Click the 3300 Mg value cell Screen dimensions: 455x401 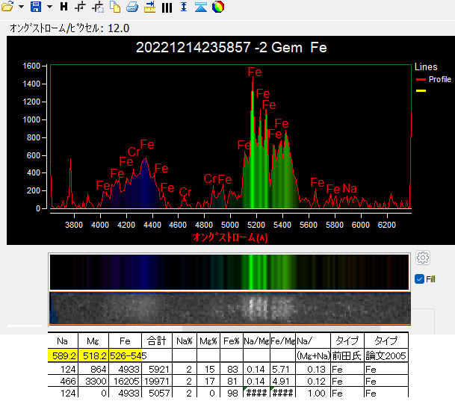(x=93, y=381)
